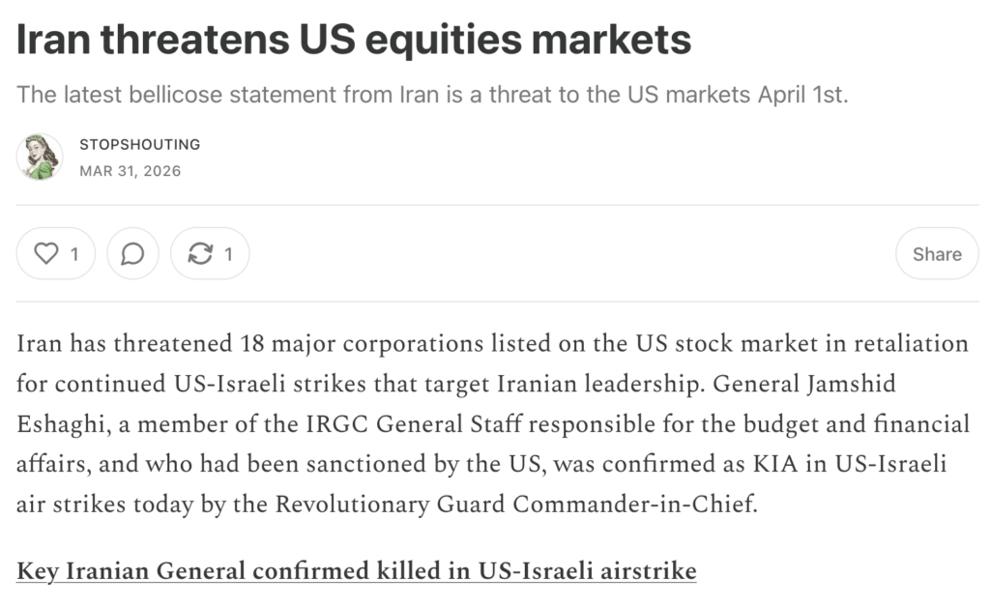Click the subtitle about the latest bellicose statement
The image size is (990, 606).
432,96
